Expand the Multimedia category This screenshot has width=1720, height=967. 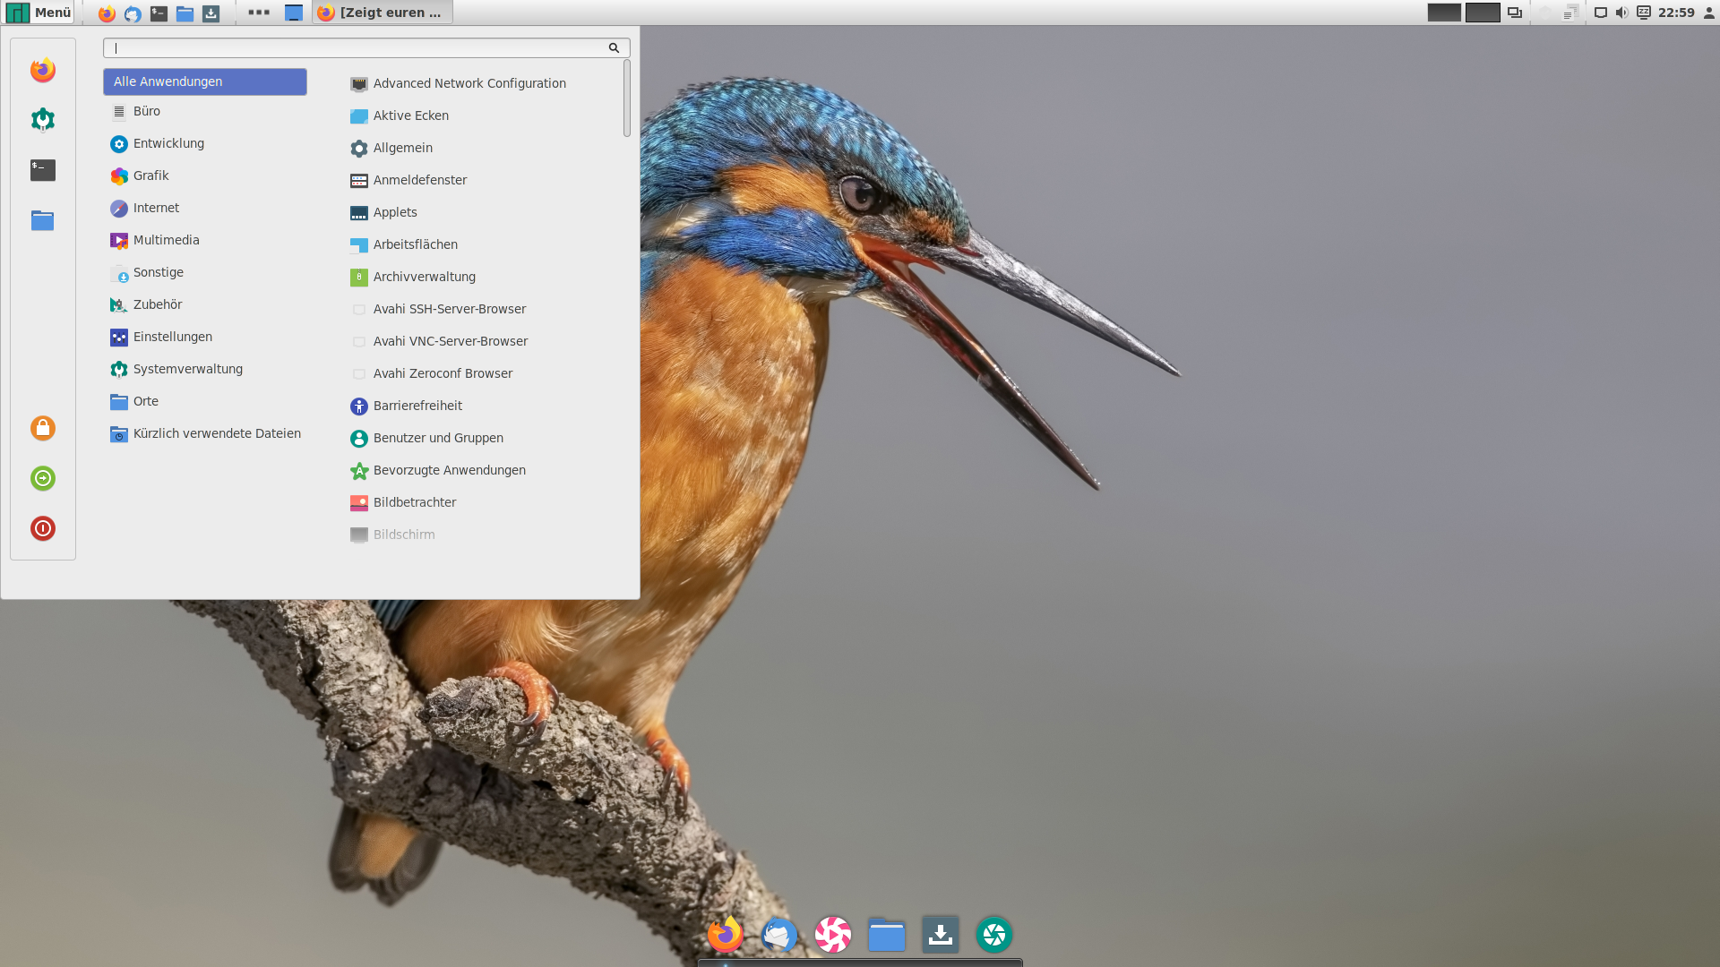(x=166, y=240)
